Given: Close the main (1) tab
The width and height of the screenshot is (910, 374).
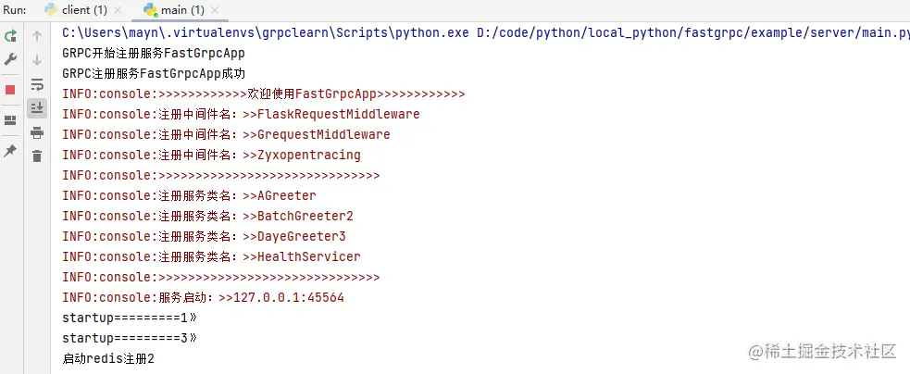Looking at the screenshot, I should click(x=215, y=10).
